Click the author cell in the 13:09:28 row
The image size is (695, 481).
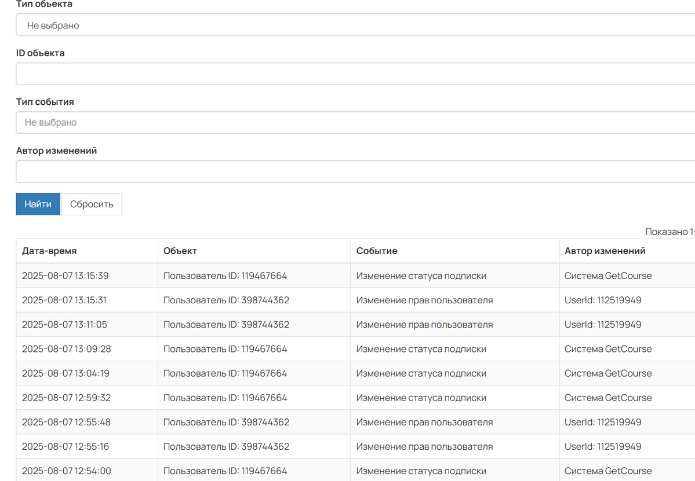[x=608, y=349]
